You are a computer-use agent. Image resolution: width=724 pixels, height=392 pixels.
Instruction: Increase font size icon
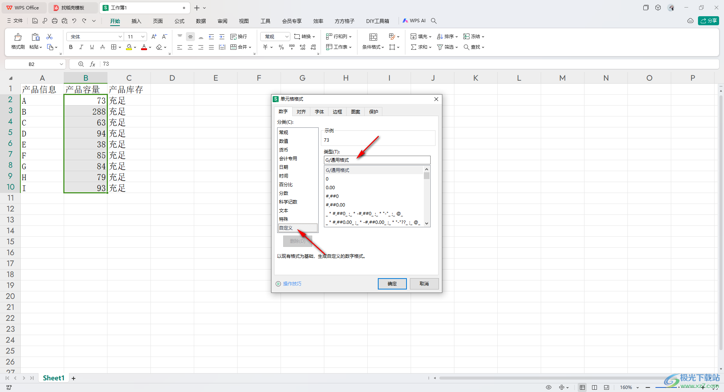click(x=154, y=37)
